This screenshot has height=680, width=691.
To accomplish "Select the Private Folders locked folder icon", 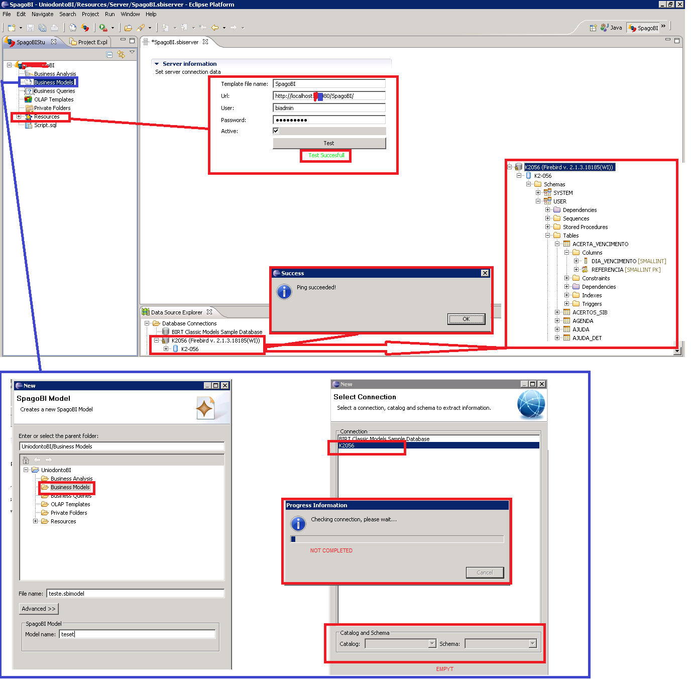I will pyautogui.click(x=29, y=108).
